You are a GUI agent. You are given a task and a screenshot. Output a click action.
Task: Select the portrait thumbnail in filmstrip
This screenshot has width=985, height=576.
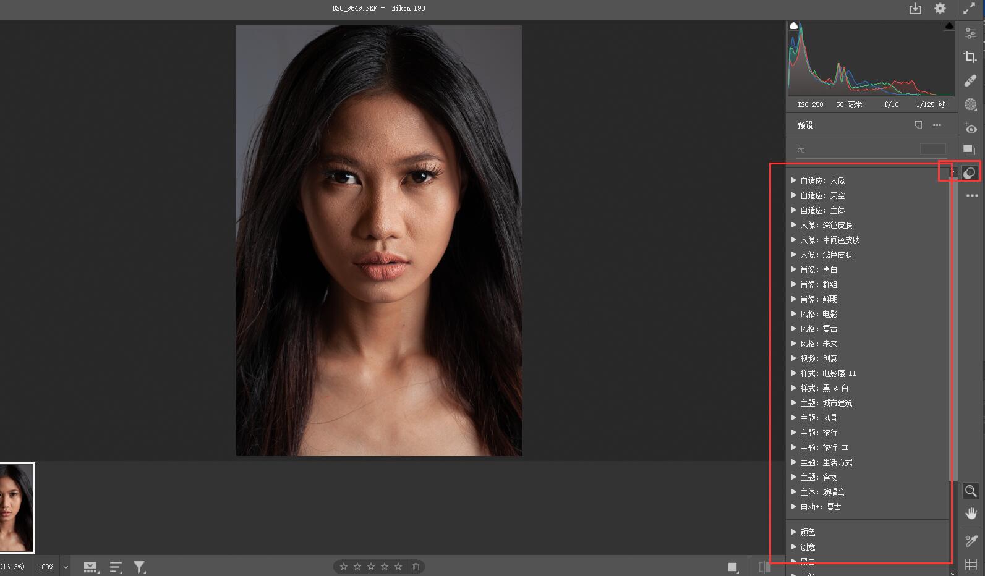click(x=17, y=507)
